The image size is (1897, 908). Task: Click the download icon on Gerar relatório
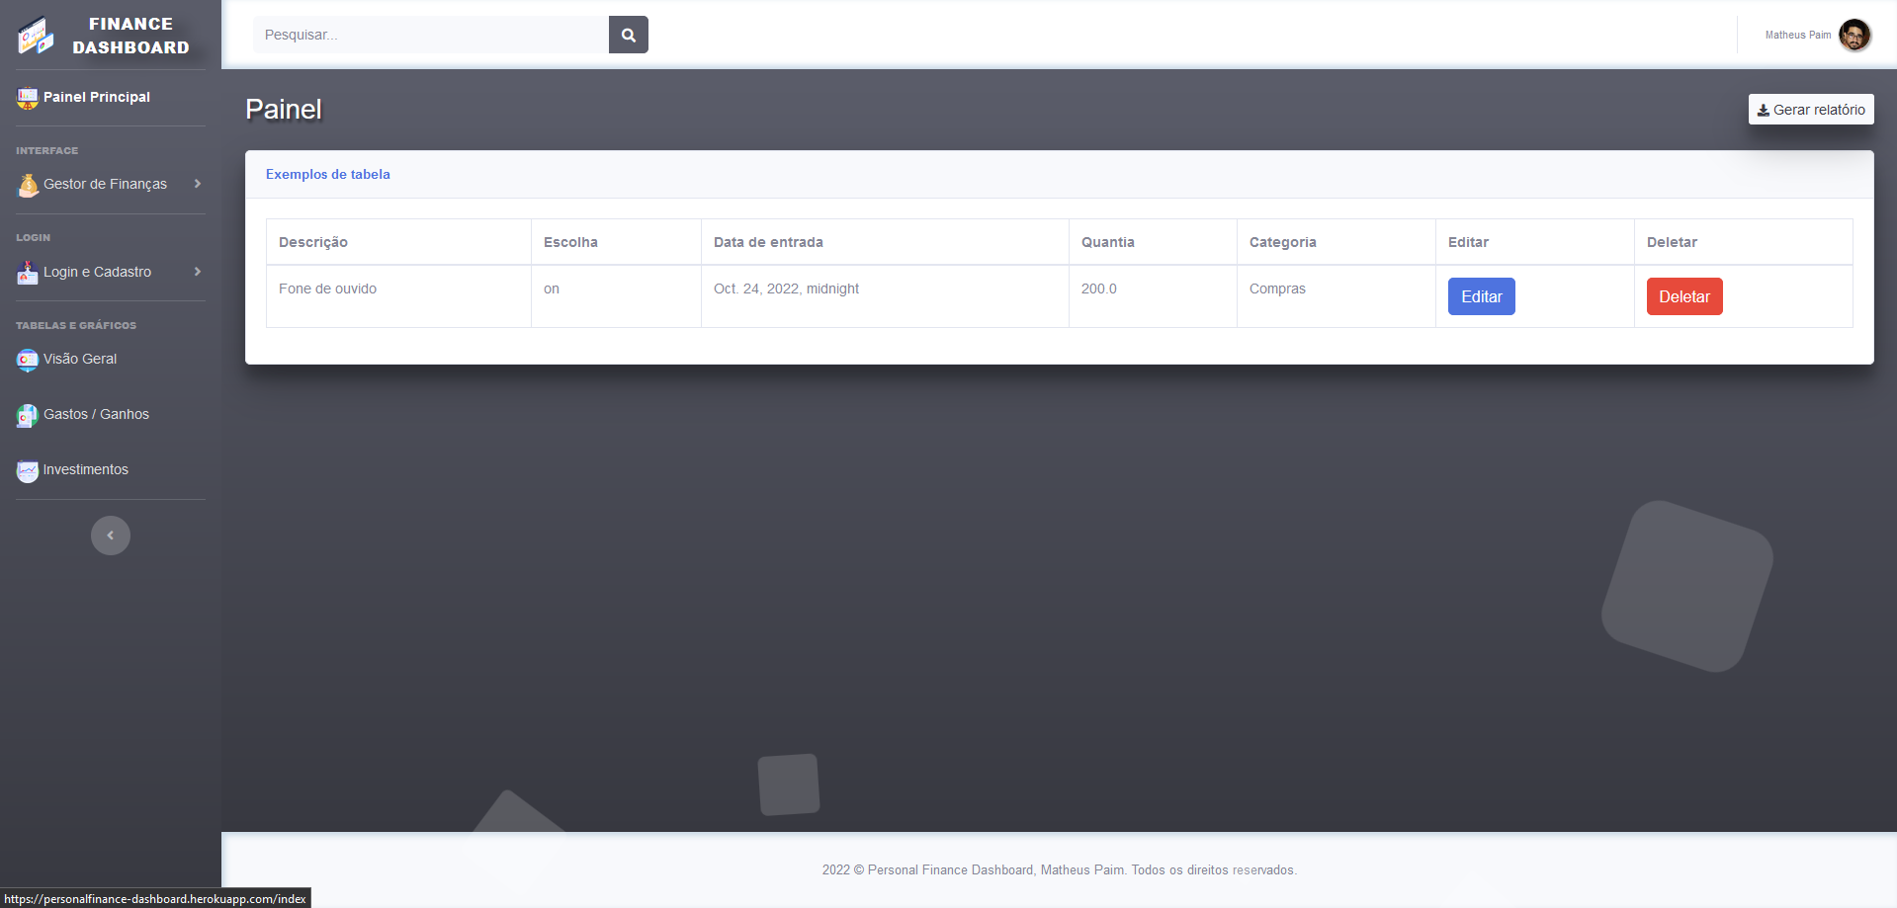click(1764, 109)
